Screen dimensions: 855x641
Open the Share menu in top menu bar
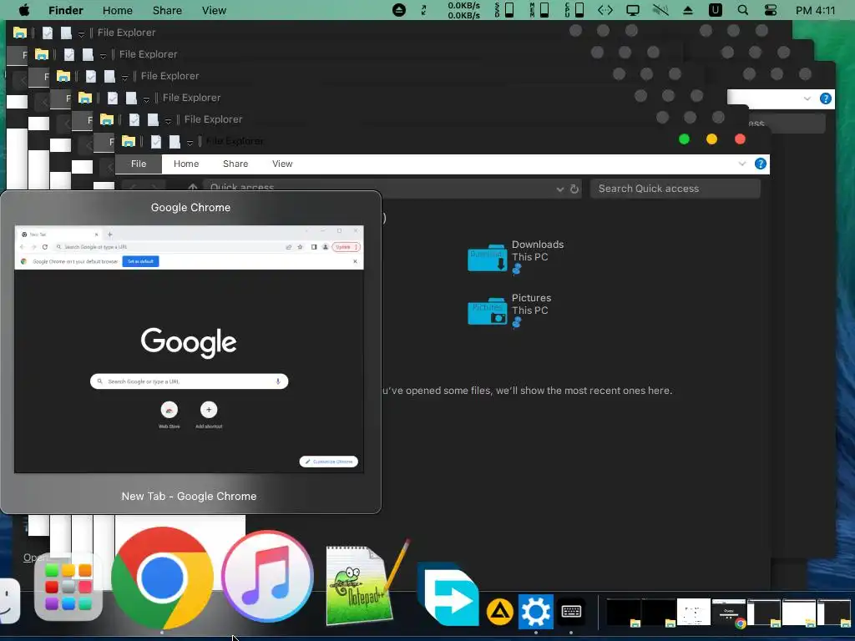point(167,10)
